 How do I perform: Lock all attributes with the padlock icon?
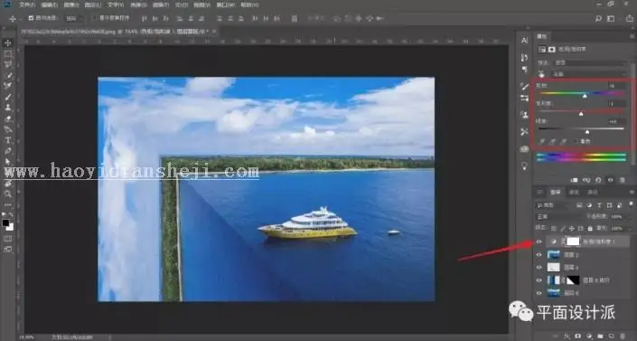[590, 228]
